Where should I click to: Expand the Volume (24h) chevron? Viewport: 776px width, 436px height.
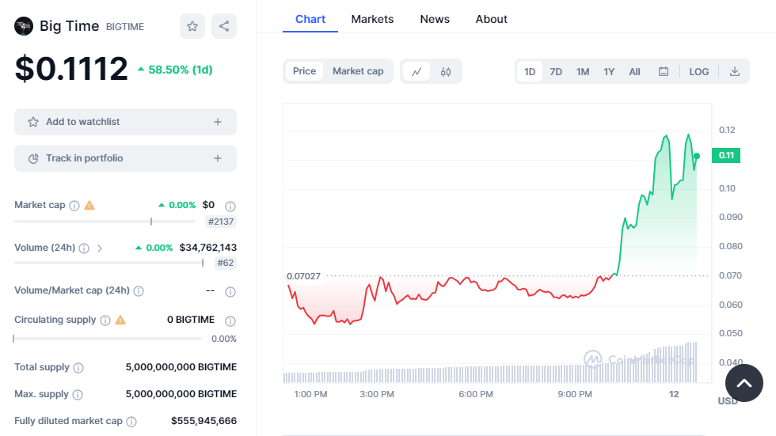tap(100, 248)
